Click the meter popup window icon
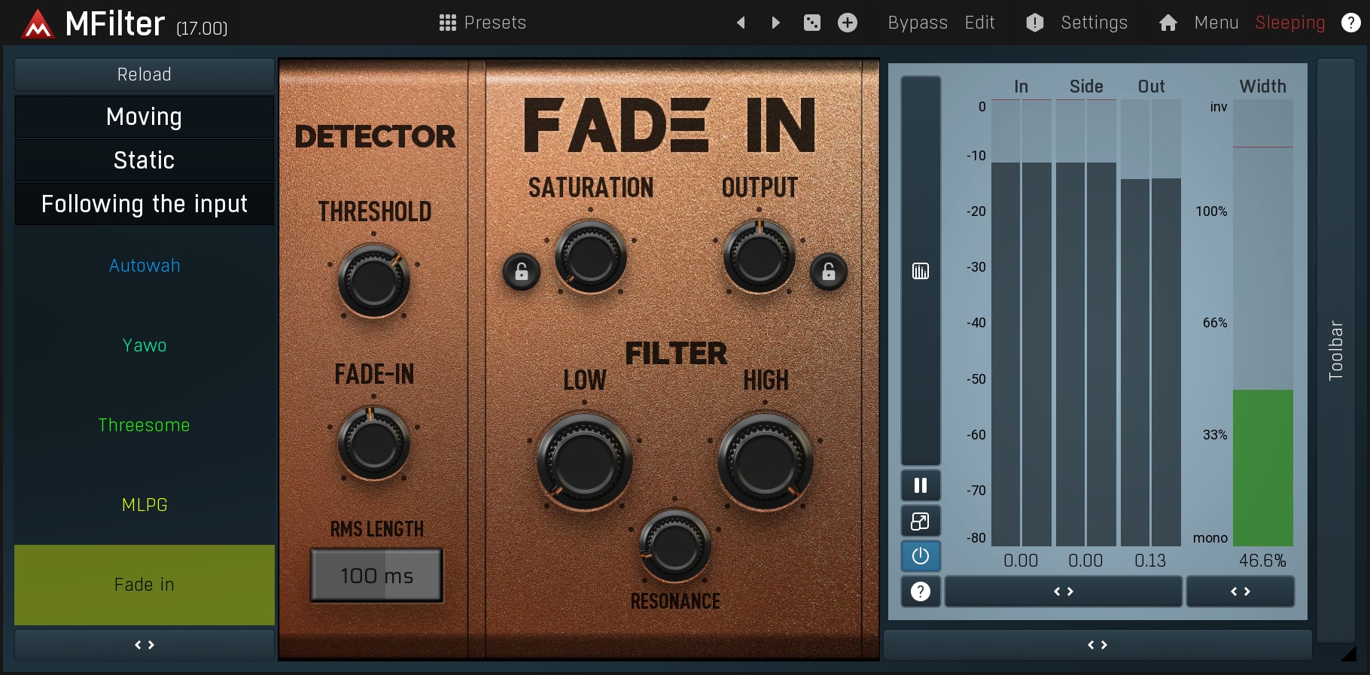The width and height of the screenshot is (1370, 675). [x=921, y=521]
